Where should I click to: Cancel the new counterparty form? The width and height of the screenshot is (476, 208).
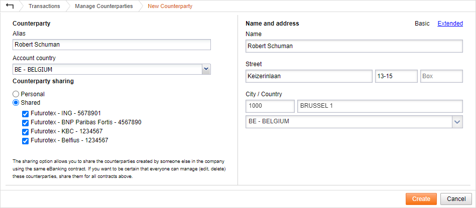pyautogui.click(x=456, y=199)
